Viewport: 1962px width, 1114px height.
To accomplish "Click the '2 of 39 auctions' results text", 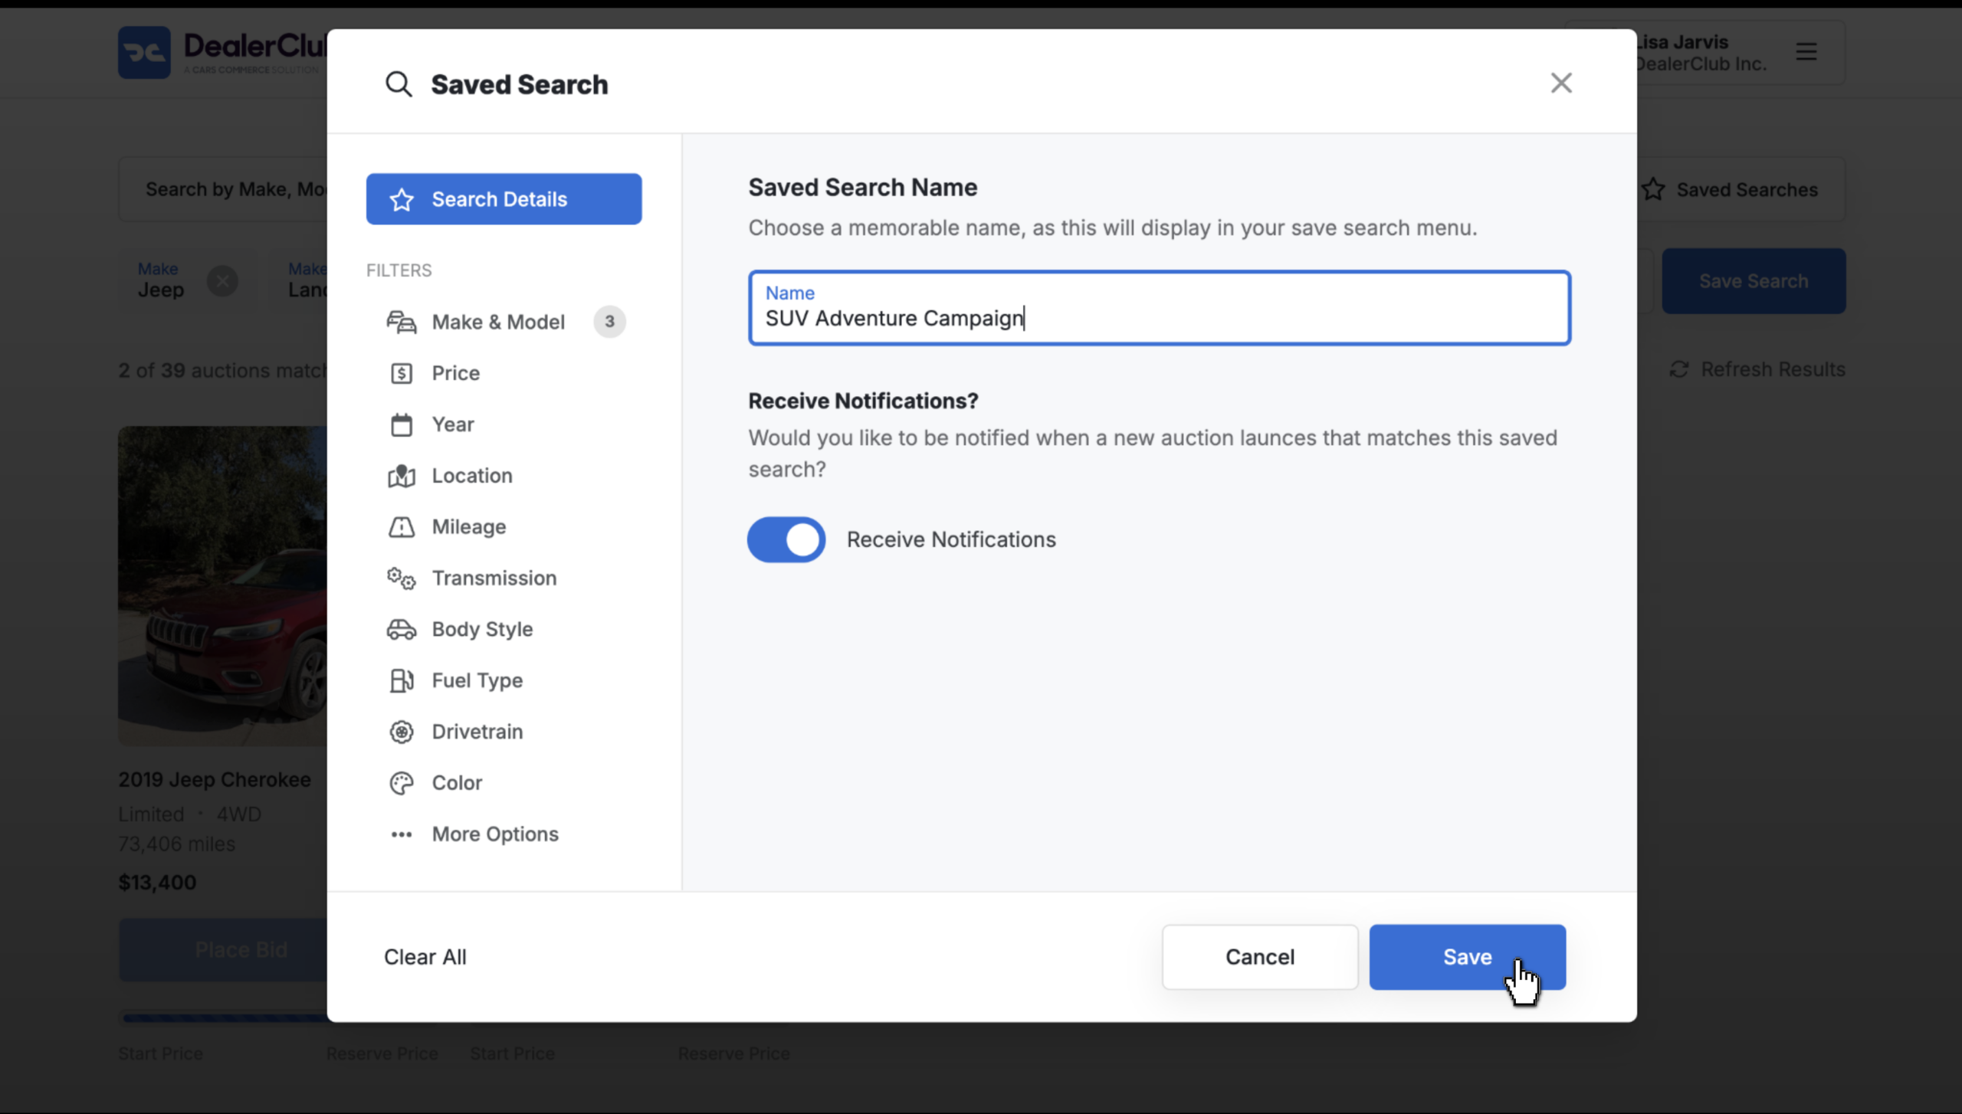I will click(223, 371).
